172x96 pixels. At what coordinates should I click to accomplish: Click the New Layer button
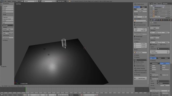click(140, 11)
